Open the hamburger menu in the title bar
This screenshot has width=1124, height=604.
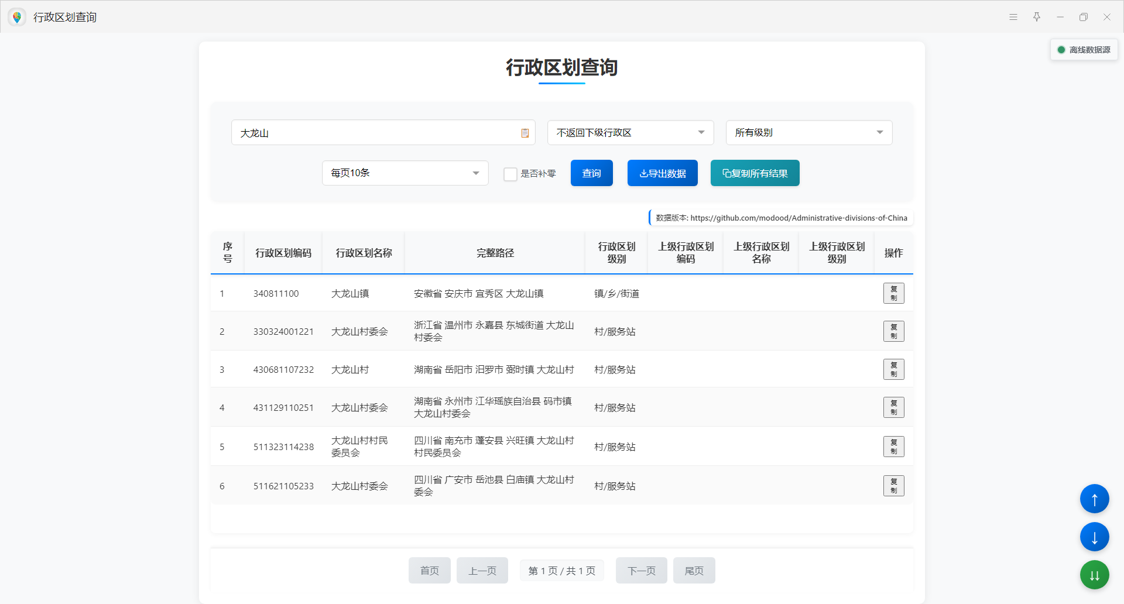point(1013,17)
